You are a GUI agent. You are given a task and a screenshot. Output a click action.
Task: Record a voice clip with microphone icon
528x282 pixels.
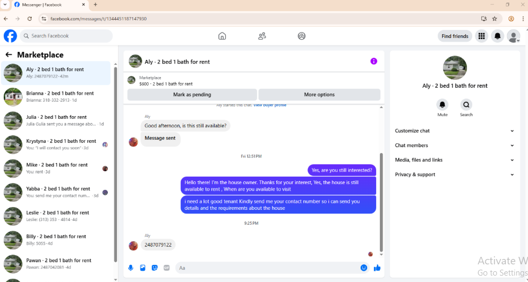(x=130, y=268)
